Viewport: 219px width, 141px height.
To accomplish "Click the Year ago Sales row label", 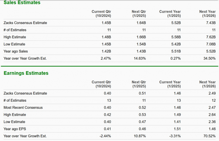I will [x=16, y=51].
